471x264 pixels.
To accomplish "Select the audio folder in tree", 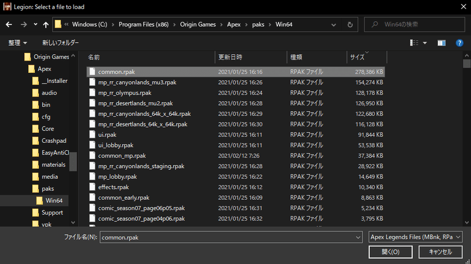I will coord(45,93).
